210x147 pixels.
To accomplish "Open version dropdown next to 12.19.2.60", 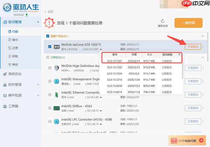I will (x=101, y=97).
